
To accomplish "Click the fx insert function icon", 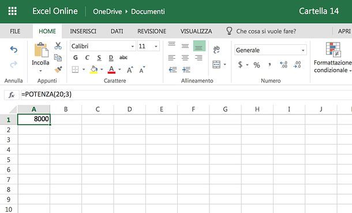I will coord(12,95).
